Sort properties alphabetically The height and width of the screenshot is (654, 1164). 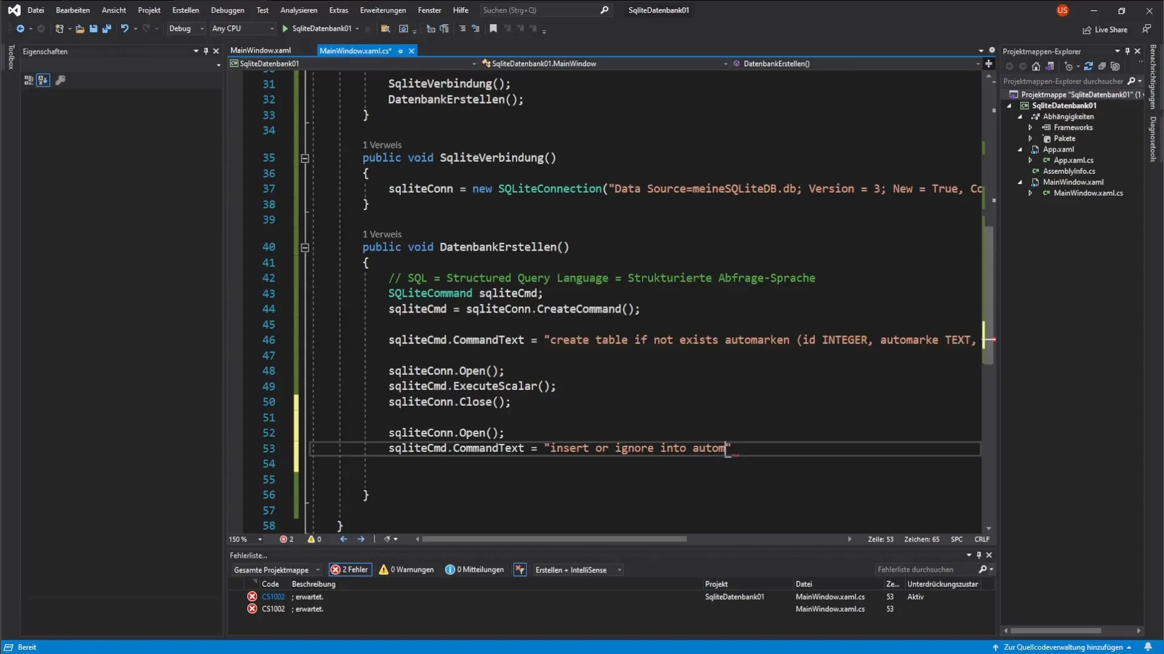[x=43, y=80]
